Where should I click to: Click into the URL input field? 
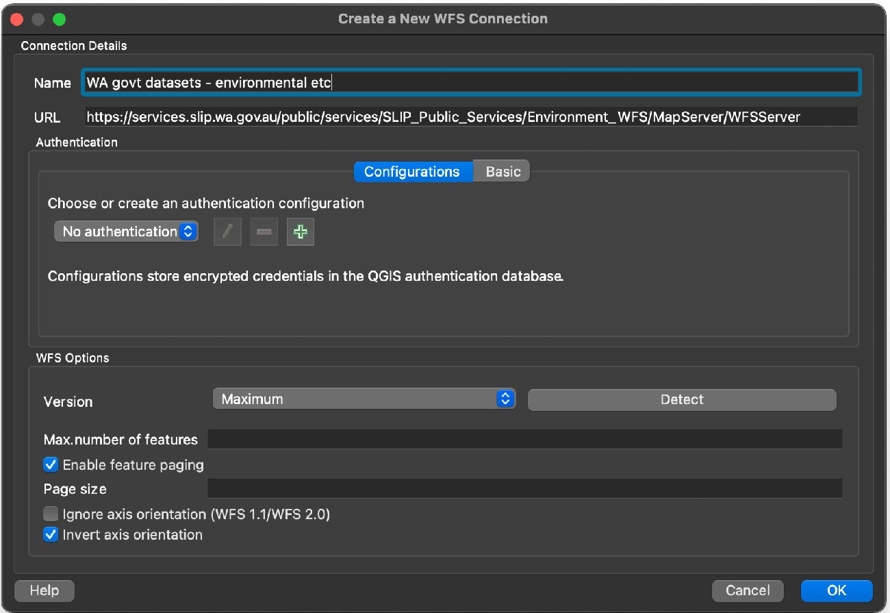coord(470,117)
